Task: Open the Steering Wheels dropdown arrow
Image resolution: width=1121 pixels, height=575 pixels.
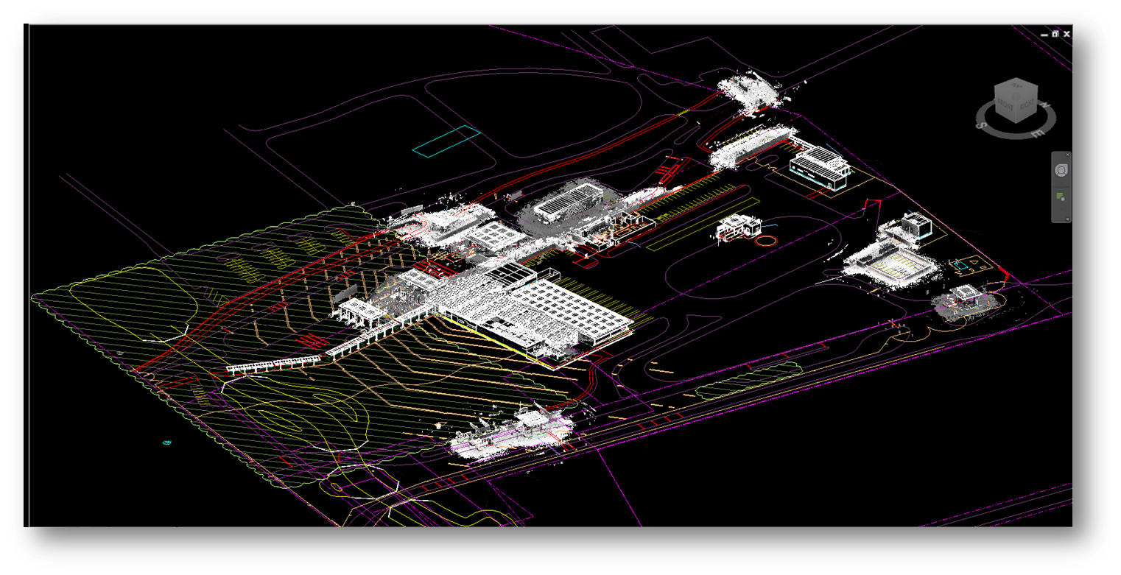Action: point(1061,183)
